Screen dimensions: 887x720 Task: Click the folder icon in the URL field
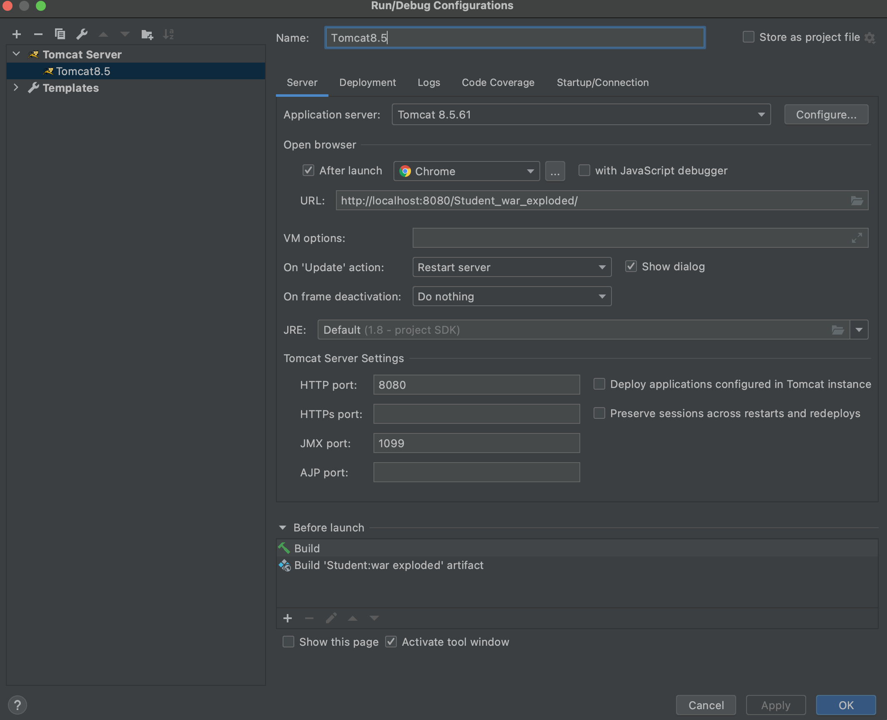click(x=857, y=201)
